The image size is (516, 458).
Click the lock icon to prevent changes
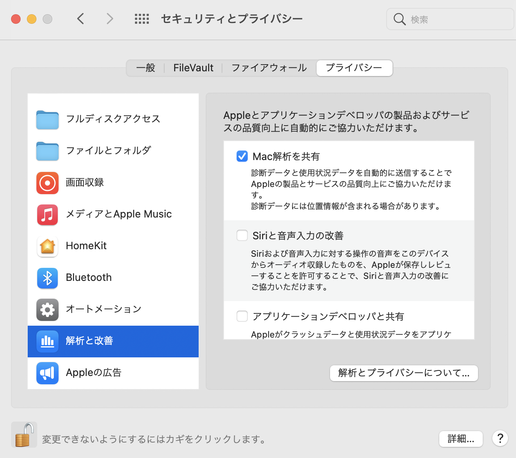[24, 435]
